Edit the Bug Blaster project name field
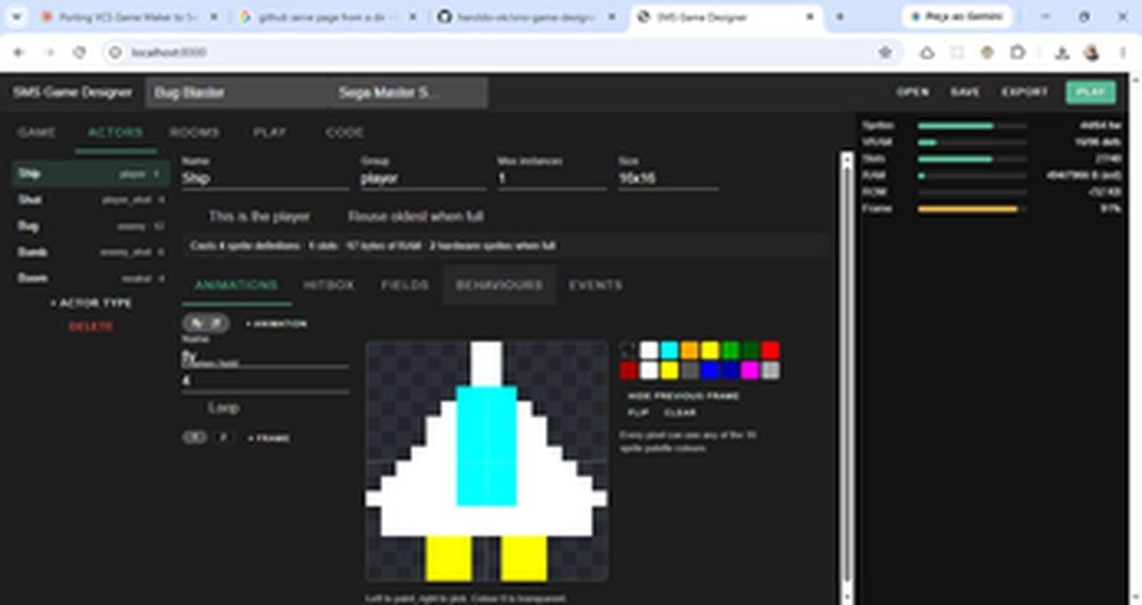Viewport: 1142px width, 605px height. point(238,92)
